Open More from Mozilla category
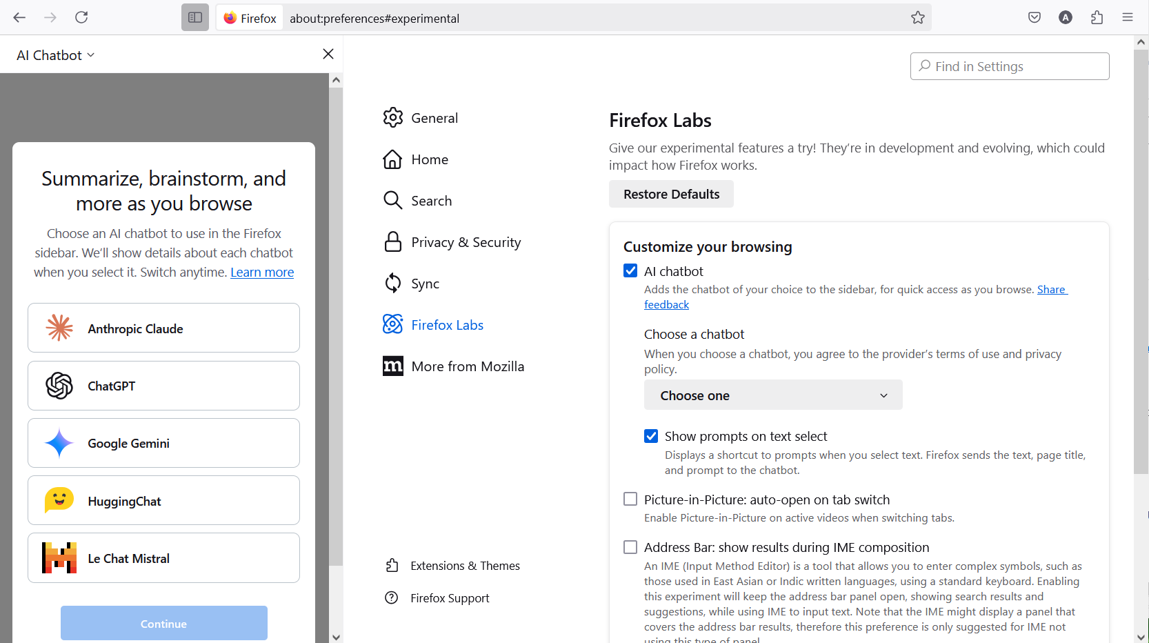 tap(454, 366)
